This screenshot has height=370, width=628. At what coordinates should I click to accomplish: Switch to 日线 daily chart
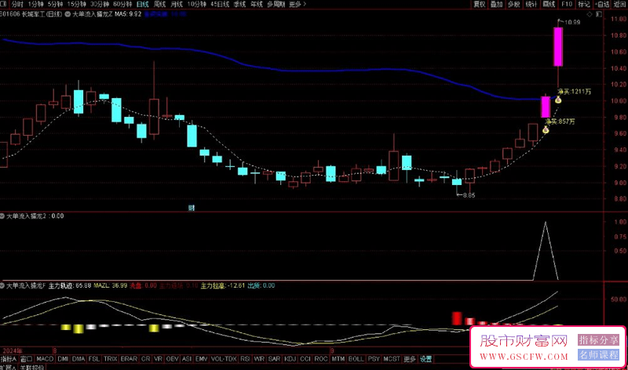point(143,4)
